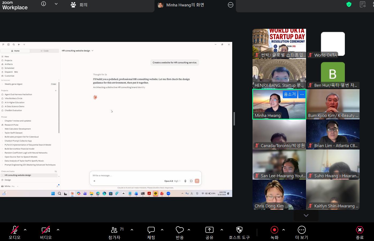Click the green encryption shield icon
Image resolution: width=374 pixels, height=241 pixels.
349,4
